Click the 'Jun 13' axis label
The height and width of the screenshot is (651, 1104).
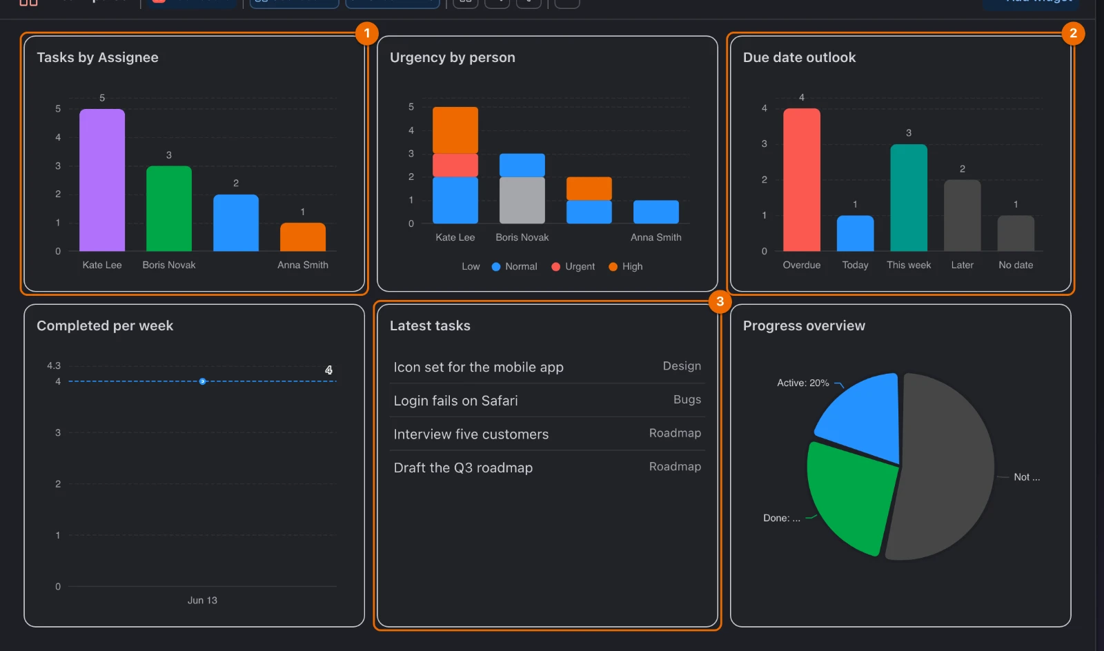coord(202,600)
